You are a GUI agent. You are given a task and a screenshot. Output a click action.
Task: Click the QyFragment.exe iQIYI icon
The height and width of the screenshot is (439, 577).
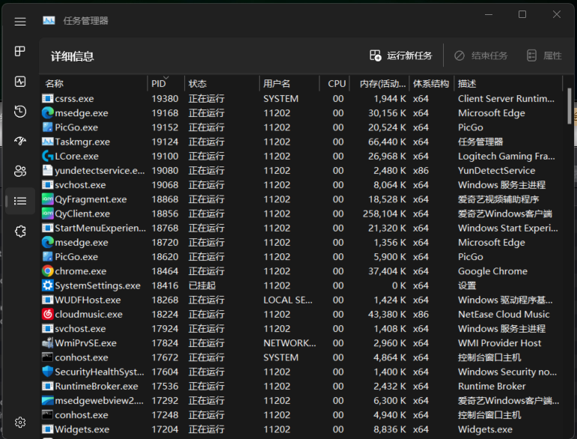click(47, 199)
